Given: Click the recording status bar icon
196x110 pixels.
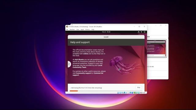Looking at the screenshot, I should tap(133, 93).
